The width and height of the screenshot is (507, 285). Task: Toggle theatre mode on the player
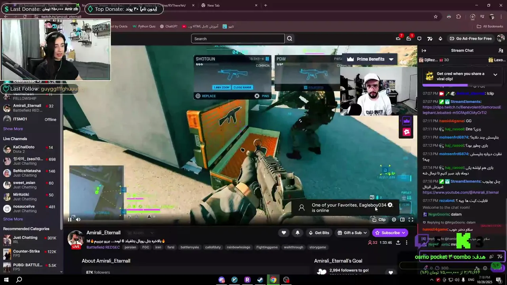coord(402,220)
